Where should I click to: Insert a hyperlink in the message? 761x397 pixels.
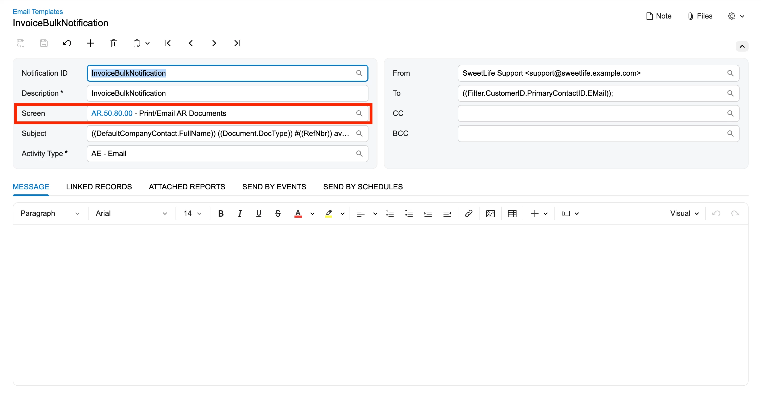point(469,213)
